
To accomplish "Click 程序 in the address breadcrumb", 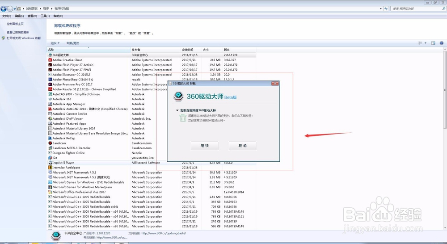I will coord(46,8).
